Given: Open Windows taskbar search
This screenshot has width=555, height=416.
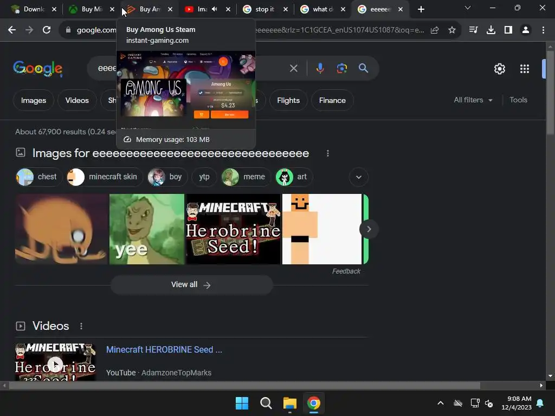Looking at the screenshot, I should (266, 403).
